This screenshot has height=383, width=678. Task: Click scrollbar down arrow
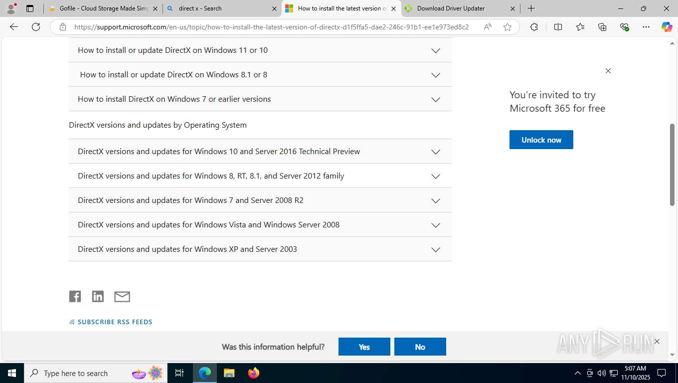tap(672, 355)
